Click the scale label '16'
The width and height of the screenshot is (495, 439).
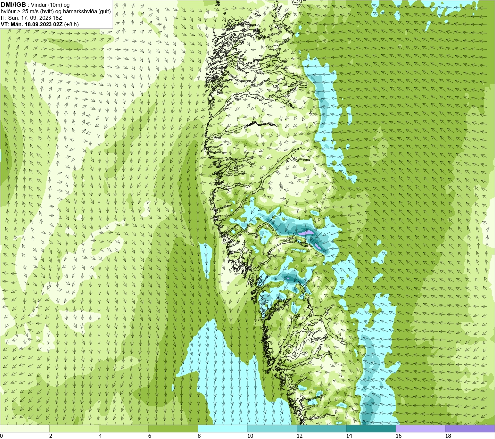398,436
